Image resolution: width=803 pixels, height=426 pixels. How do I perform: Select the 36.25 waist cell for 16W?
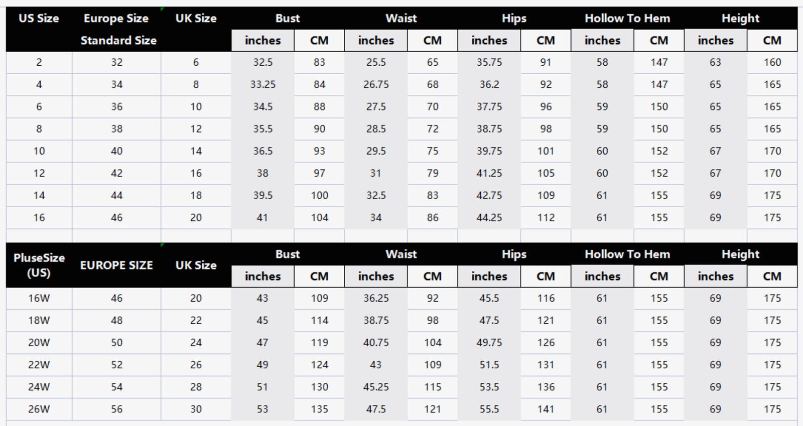click(376, 299)
